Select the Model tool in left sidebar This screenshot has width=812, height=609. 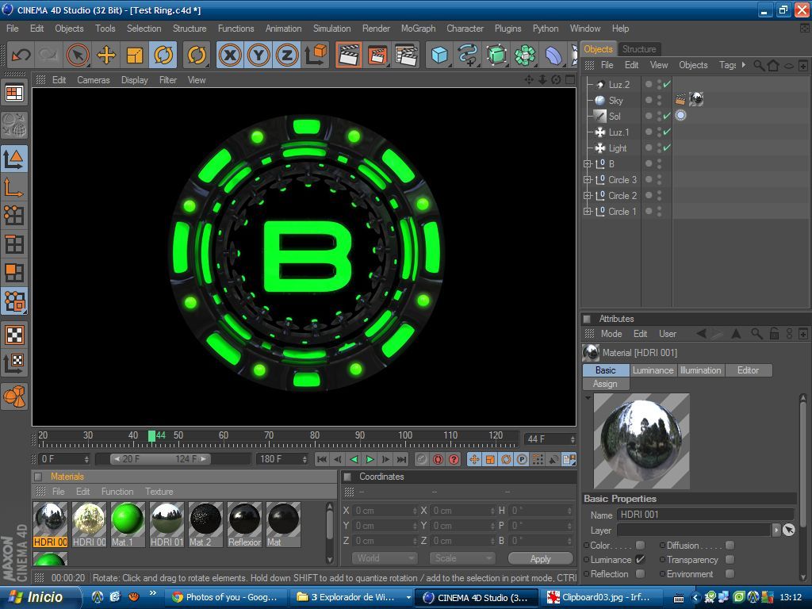tap(14, 159)
